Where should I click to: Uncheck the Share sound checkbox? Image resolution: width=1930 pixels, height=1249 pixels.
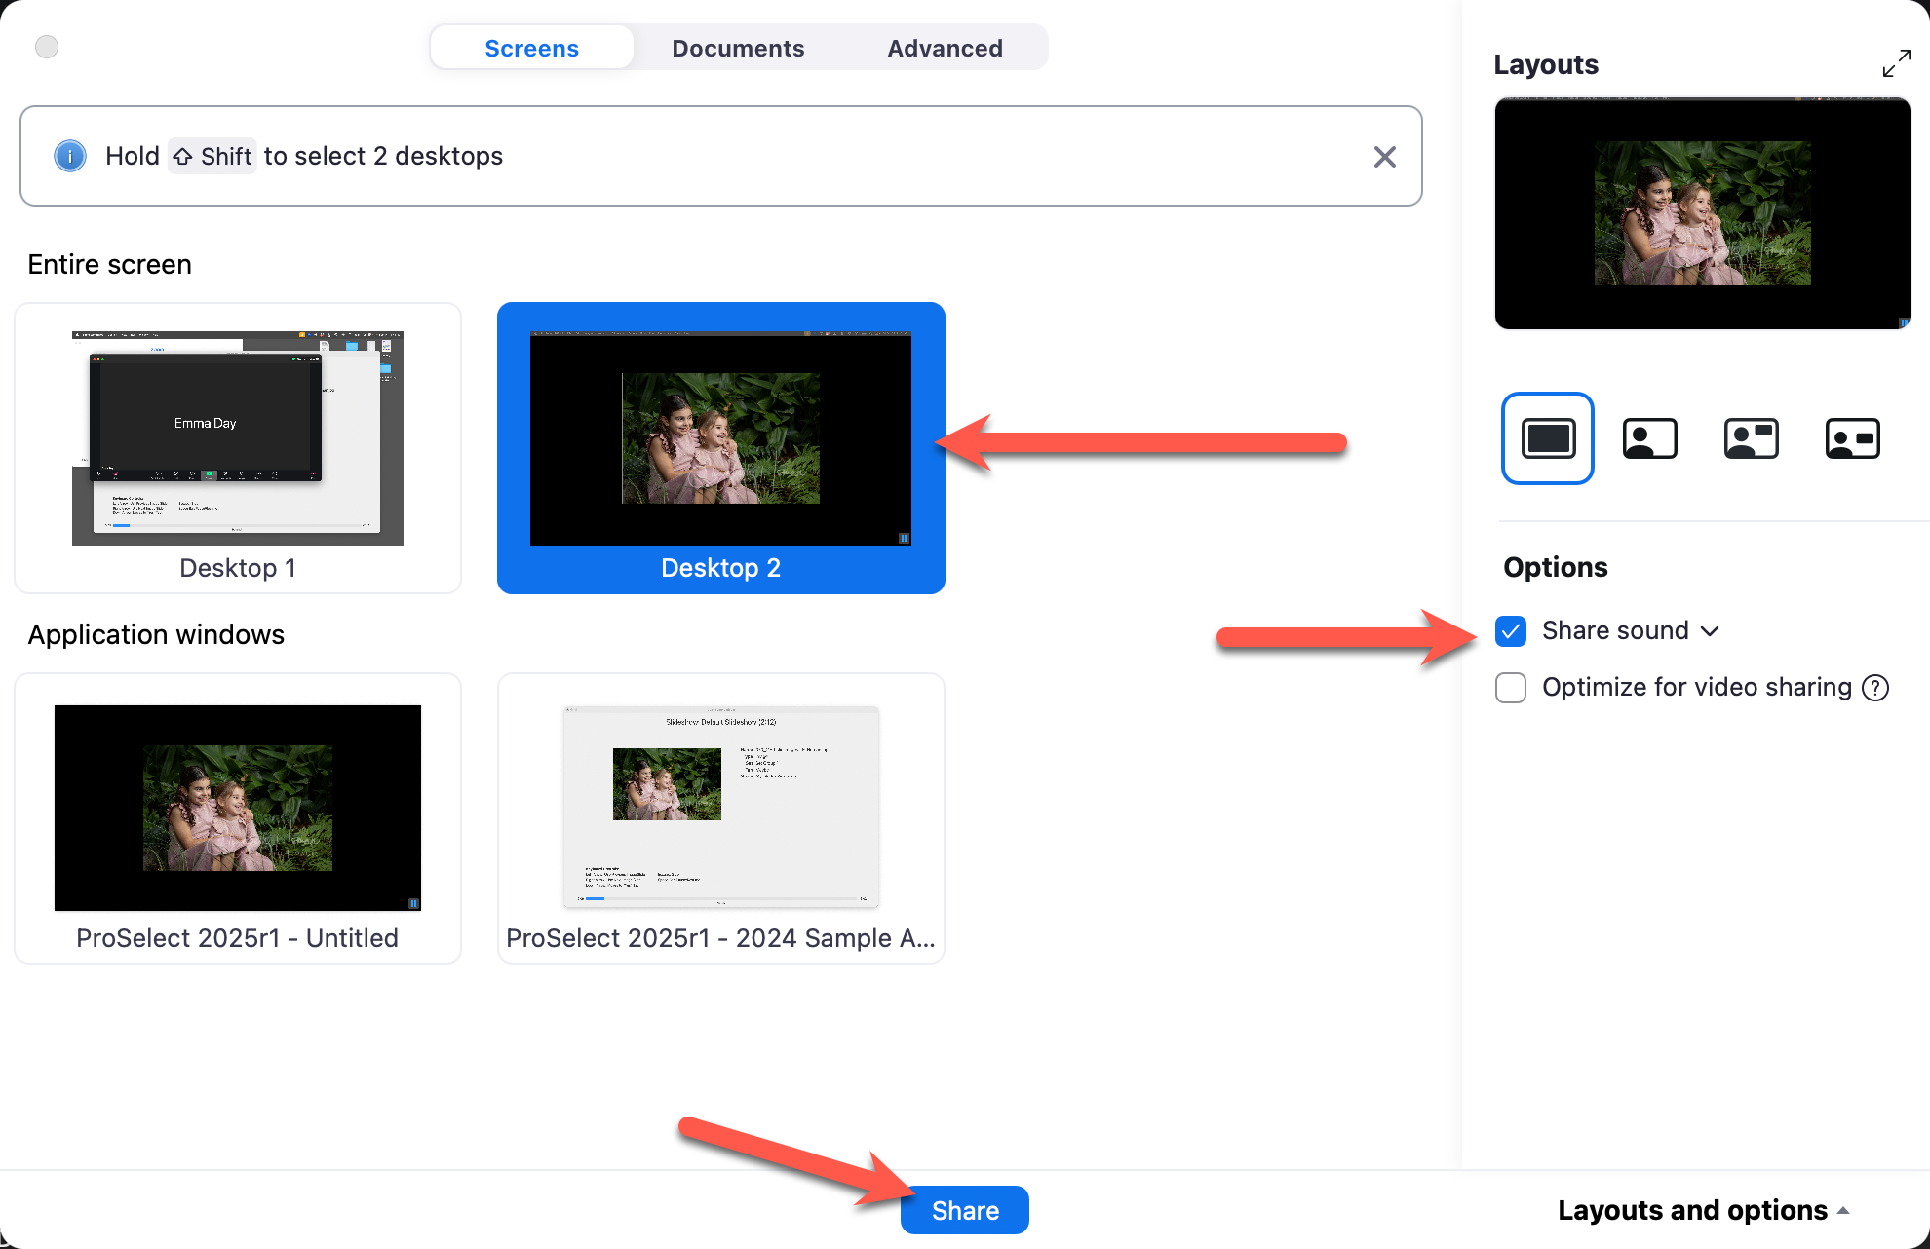tap(1511, 631)
